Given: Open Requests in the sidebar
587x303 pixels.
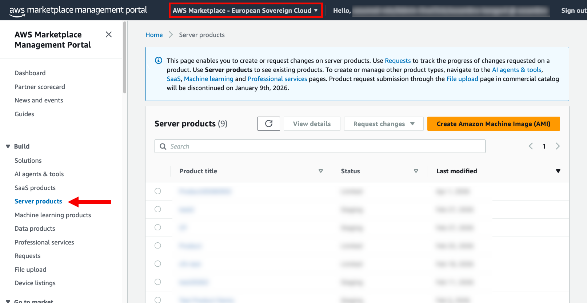Looking at the screenshot, I should click(x=27, y=256).
